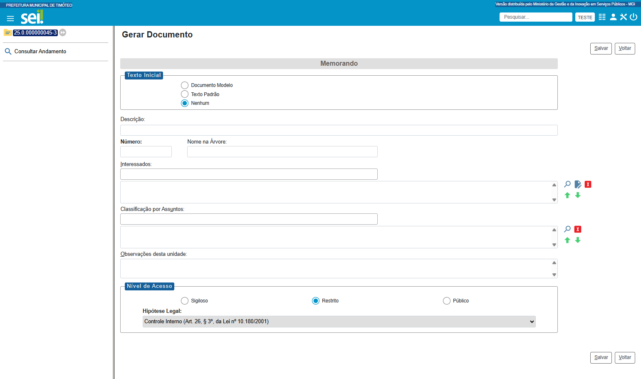Select Texto Padrão radio option
Viewport: 641px width, 379px height.
[185, 94]
